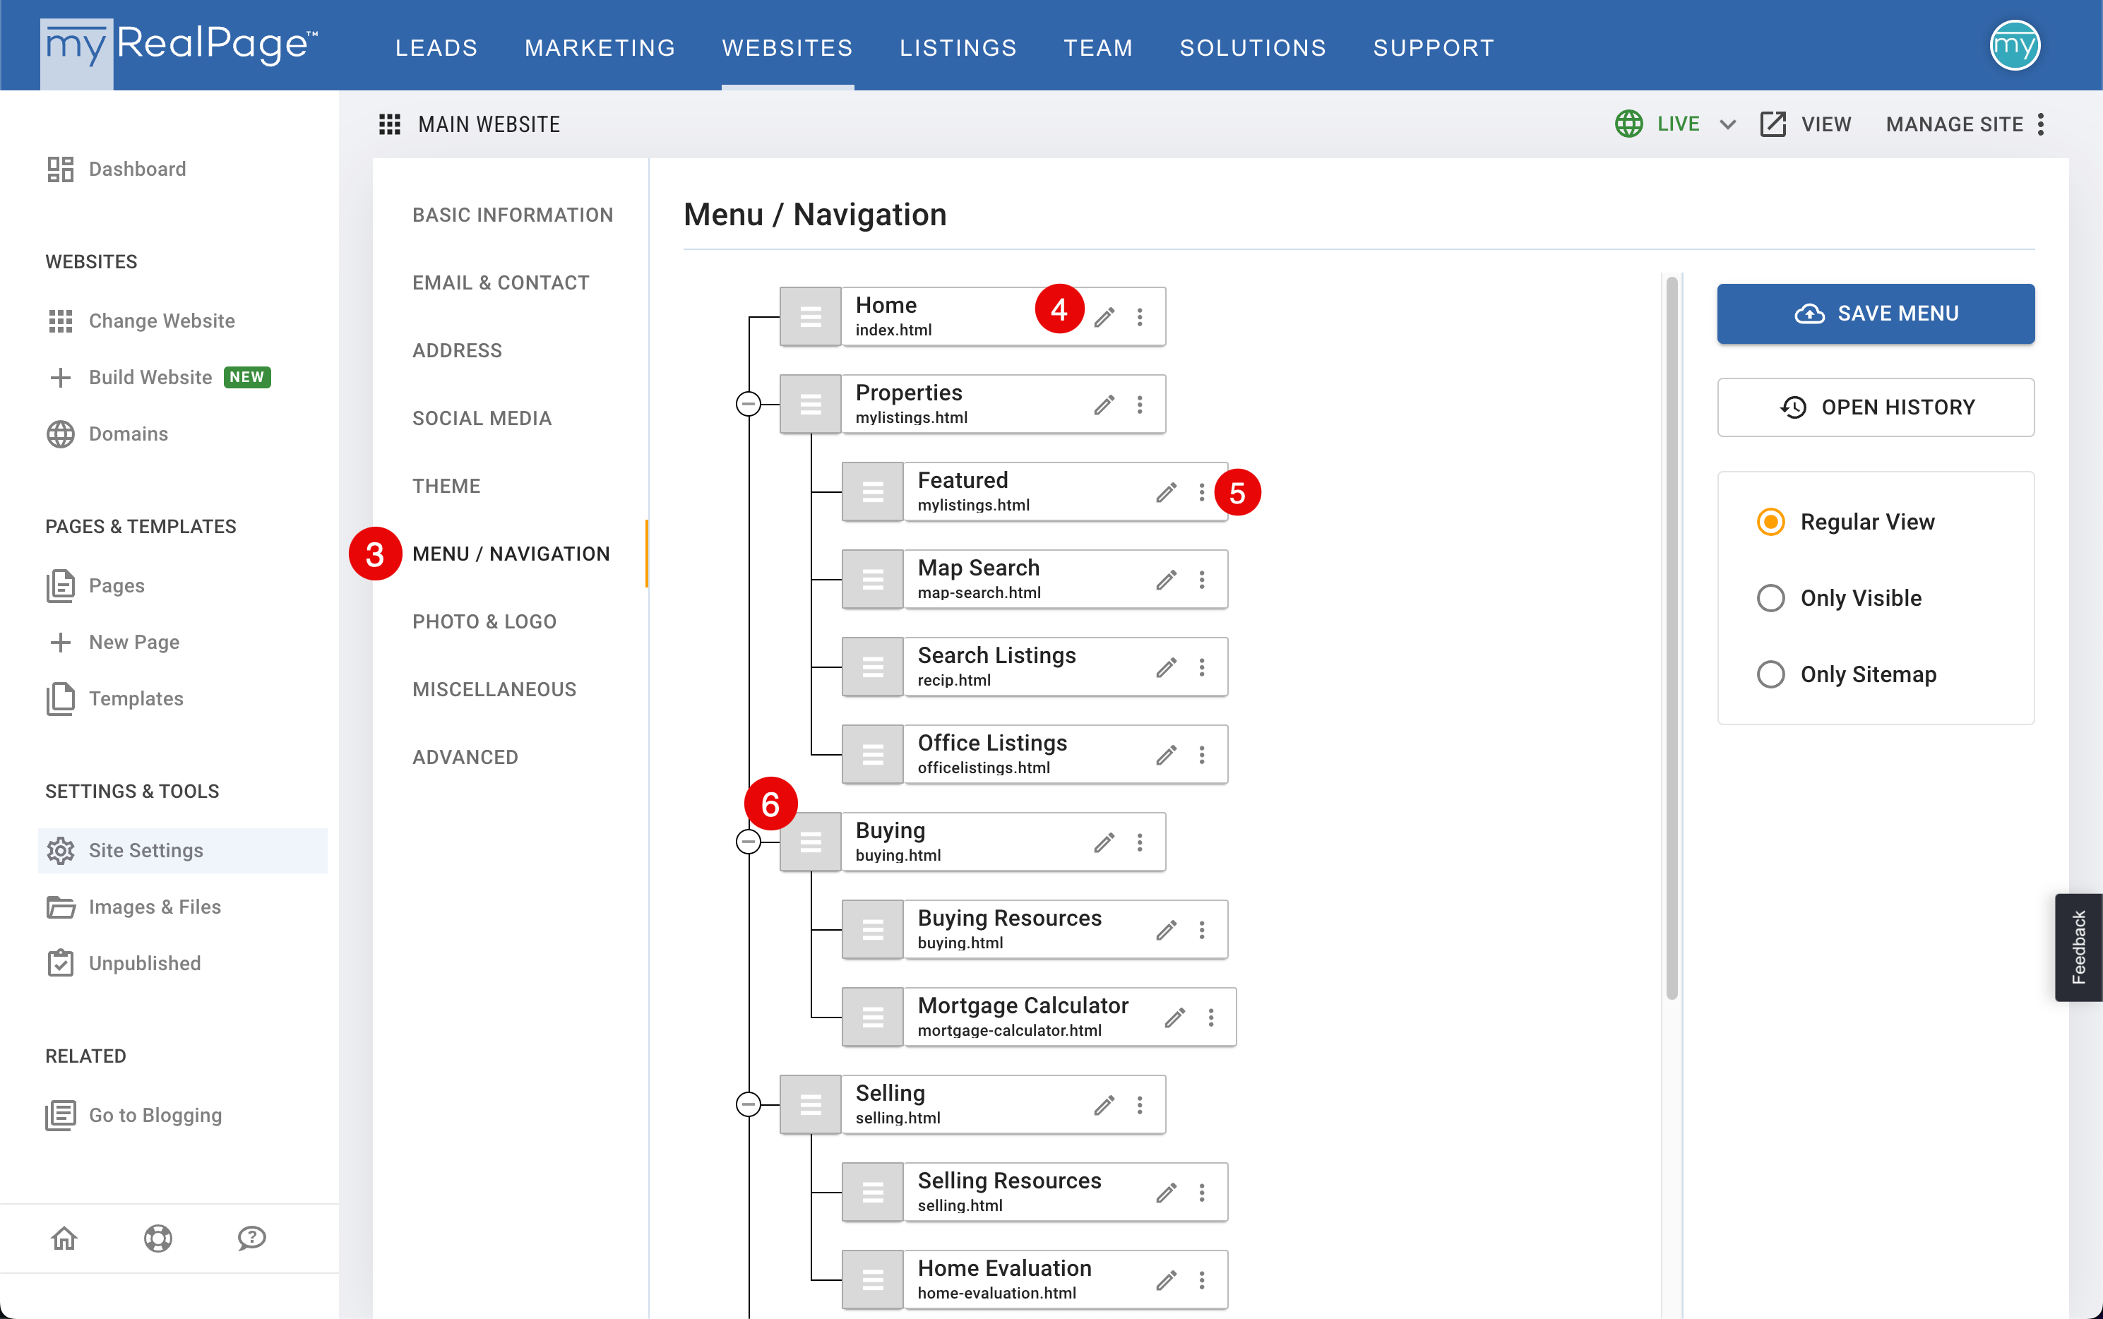The height and width of the screenshot is (1319, 2103).
Task: Edit the Home Evaluation entry
Action: click(1166, 1279)
